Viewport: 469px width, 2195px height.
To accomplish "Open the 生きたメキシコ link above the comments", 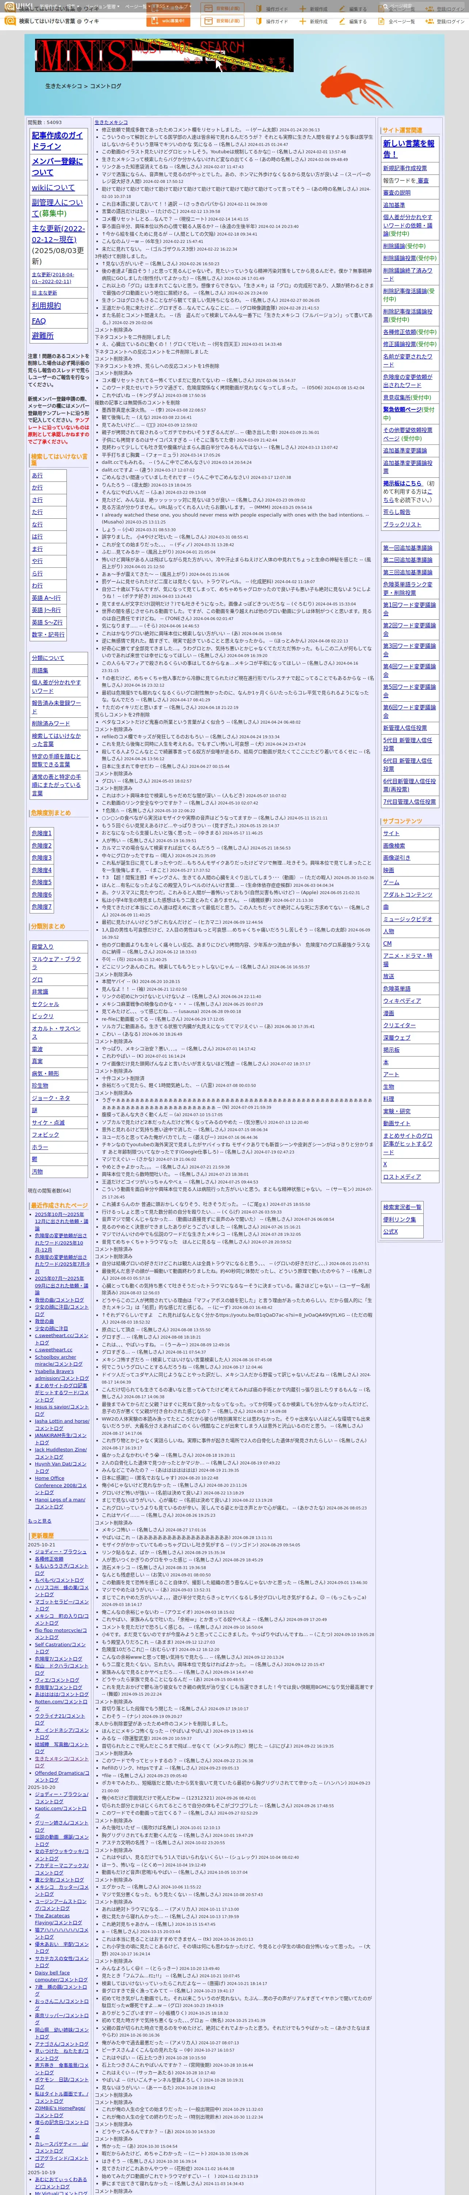I will pyautogui.click(x=111, y=122).
